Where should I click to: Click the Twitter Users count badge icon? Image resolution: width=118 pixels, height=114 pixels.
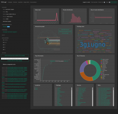[x=104, y=2]
